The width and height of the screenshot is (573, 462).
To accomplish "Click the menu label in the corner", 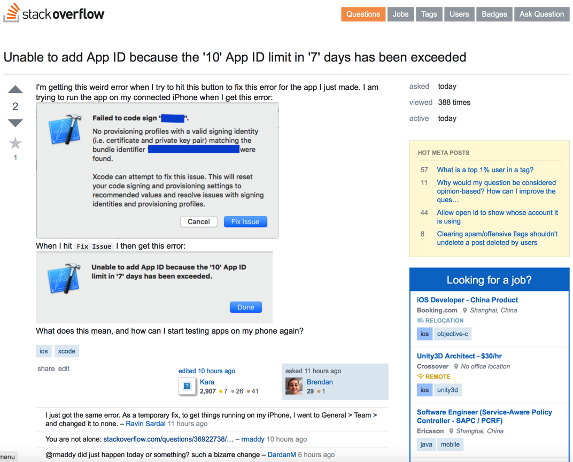I will tap(7, 457).
